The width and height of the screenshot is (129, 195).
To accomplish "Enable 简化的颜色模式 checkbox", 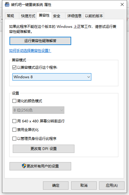I will click(x=14, y=101).
